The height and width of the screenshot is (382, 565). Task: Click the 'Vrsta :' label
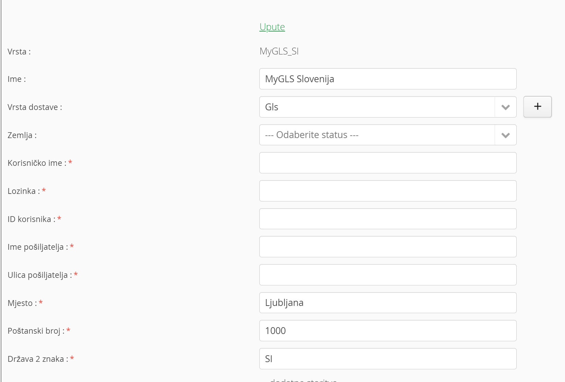pos(19,52)
